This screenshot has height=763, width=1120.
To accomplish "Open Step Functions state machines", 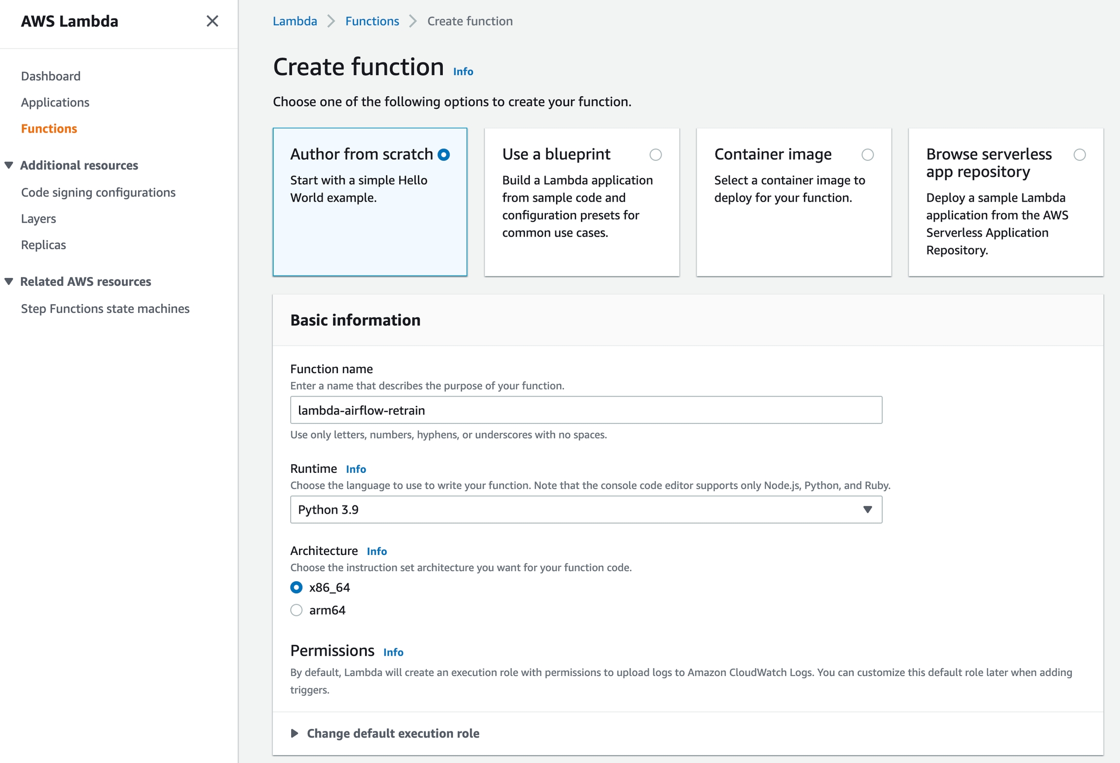I will (105, 309).
